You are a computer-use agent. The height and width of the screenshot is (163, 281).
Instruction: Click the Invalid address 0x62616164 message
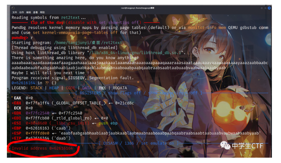point(42,148)
